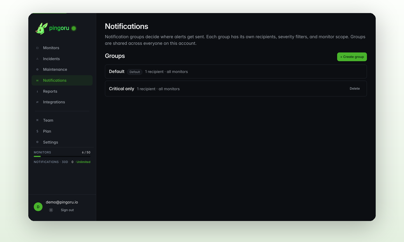Viewport: 404px width, 242px height.
Task: Open the Reports section
Action: [62, 91]
